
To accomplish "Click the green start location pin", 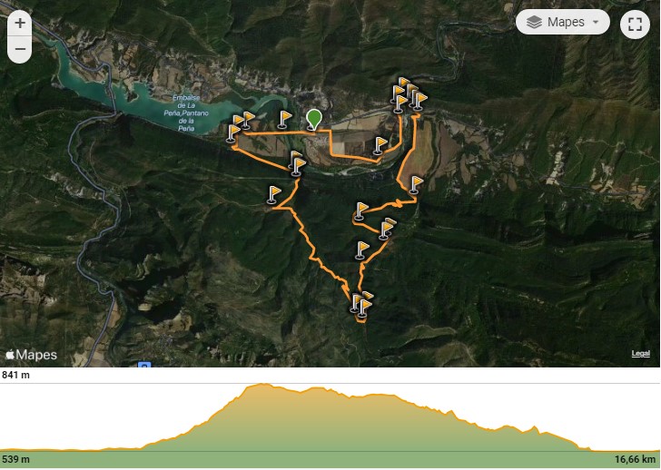I will pyautogui.click(x=313, y=119).
